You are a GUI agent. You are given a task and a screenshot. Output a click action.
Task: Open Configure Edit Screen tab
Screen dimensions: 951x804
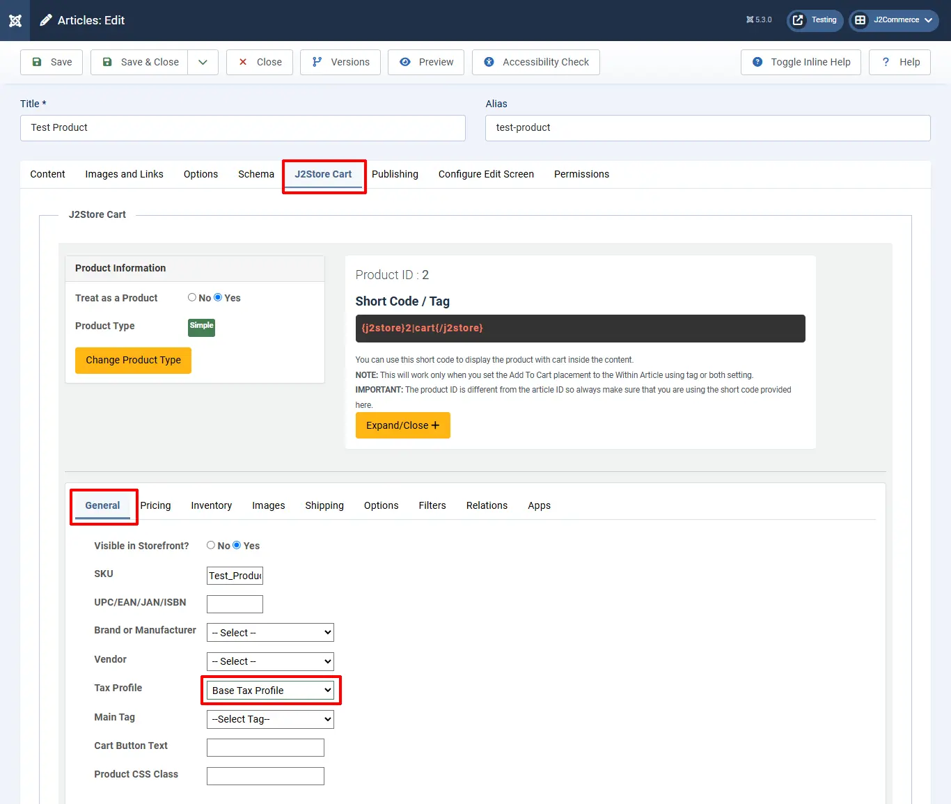tap(486, 174)
